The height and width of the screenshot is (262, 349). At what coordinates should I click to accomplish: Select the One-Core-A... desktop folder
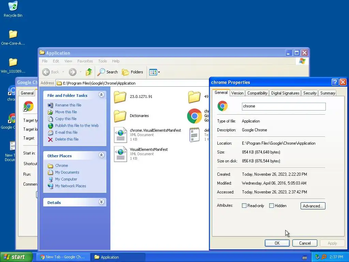pyautogui.click(x=13, y=38)
